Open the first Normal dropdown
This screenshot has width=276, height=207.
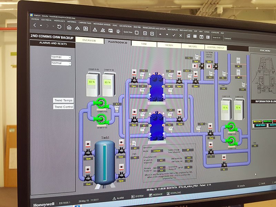point(61,57)
